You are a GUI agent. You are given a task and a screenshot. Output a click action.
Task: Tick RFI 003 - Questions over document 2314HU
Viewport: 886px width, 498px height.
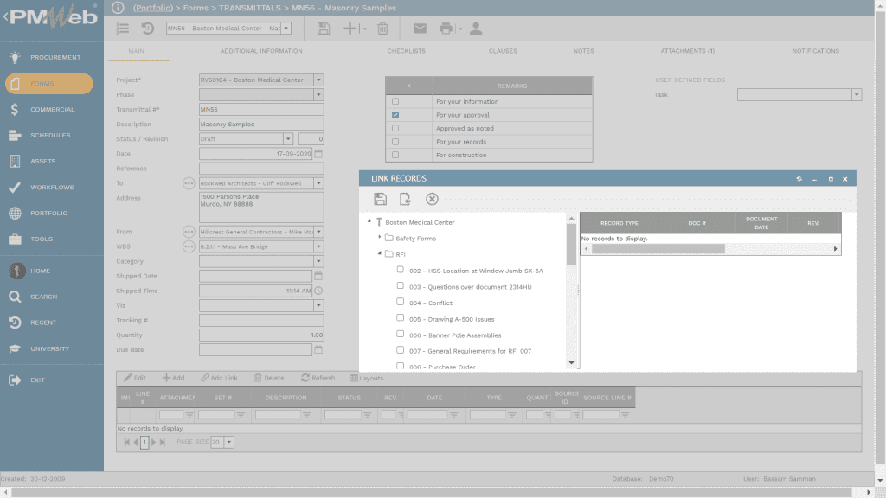pos(400,285)
